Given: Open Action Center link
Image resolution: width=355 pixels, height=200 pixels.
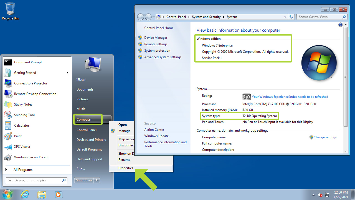Looking at the screenshot, I should pos(154,130).
